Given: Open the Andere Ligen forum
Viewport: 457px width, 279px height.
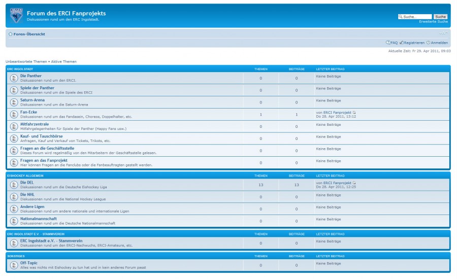Looking at the screenshot, I should (32, 206).
